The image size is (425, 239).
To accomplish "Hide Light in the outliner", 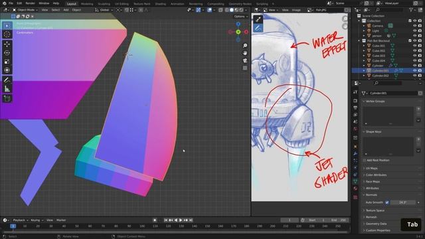I will click(x=414, y=31).
